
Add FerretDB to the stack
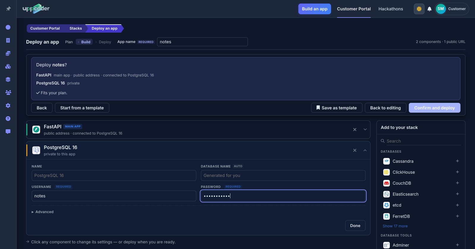(457, 216)
